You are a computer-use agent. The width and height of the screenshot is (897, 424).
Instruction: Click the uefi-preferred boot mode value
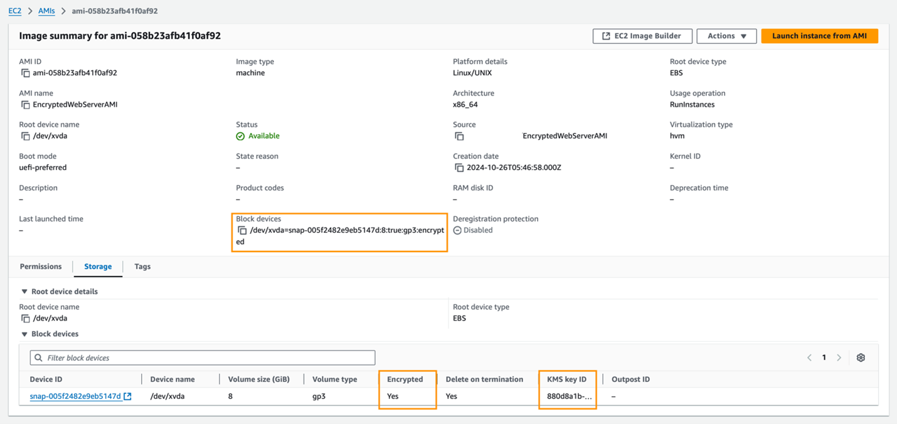coord(43,167)
